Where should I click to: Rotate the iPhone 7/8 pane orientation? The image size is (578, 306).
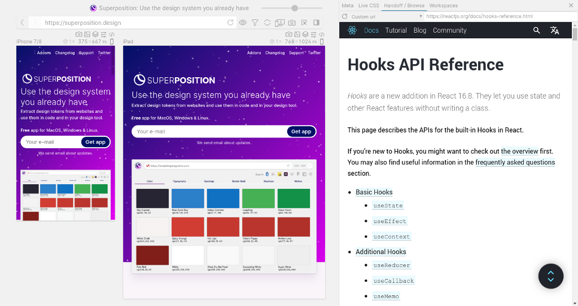point(112,42)
